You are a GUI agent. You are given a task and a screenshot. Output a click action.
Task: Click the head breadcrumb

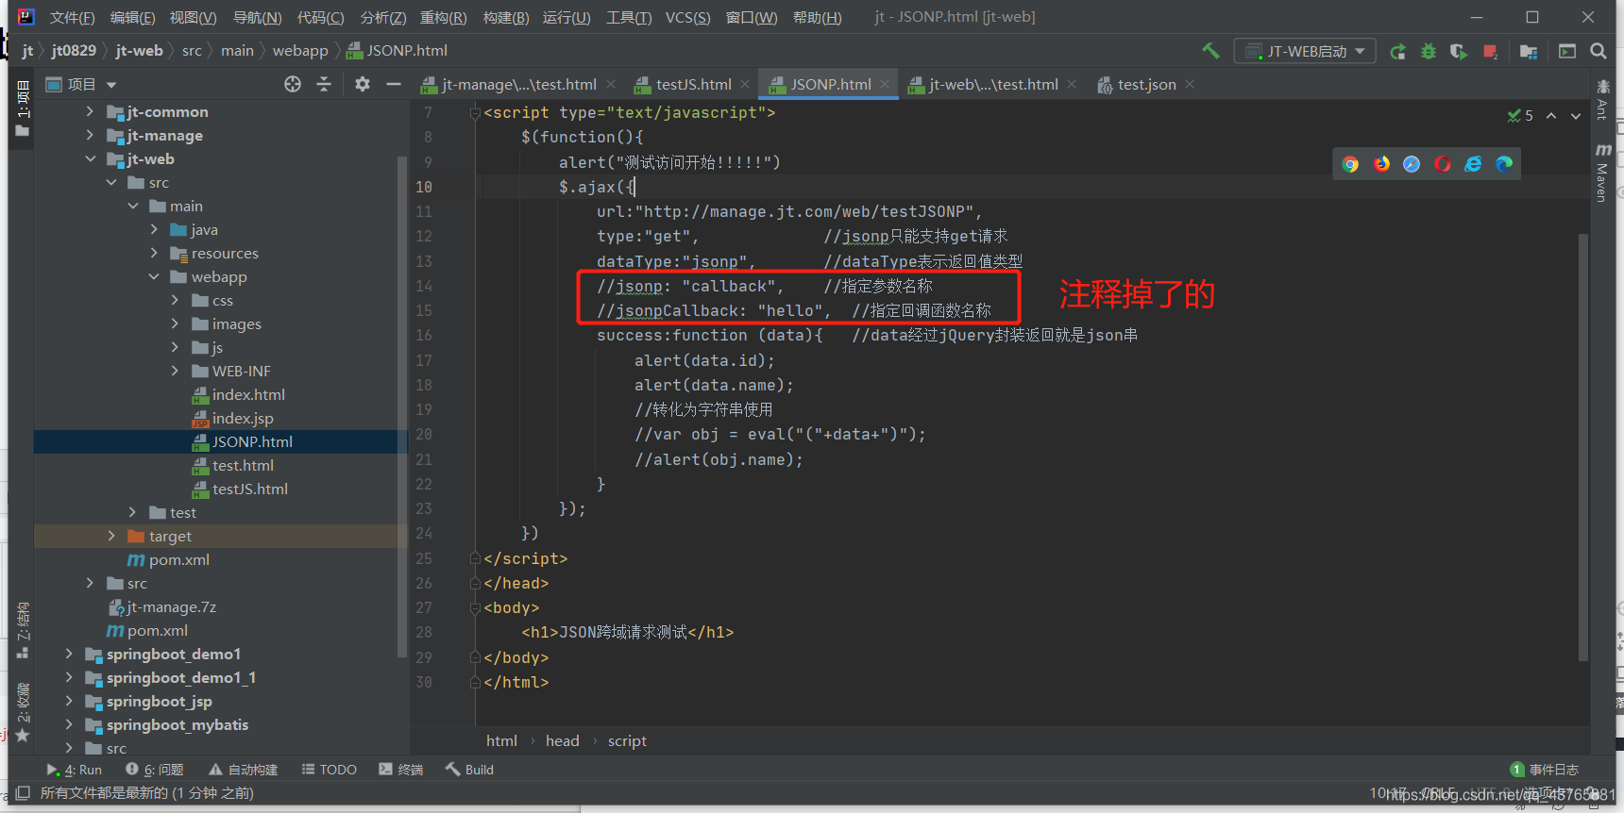coord(562,741)
